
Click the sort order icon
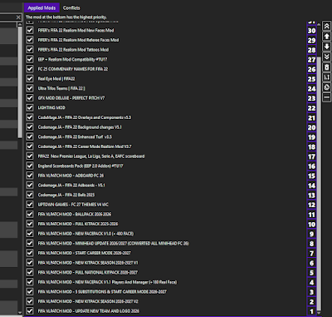327,77
